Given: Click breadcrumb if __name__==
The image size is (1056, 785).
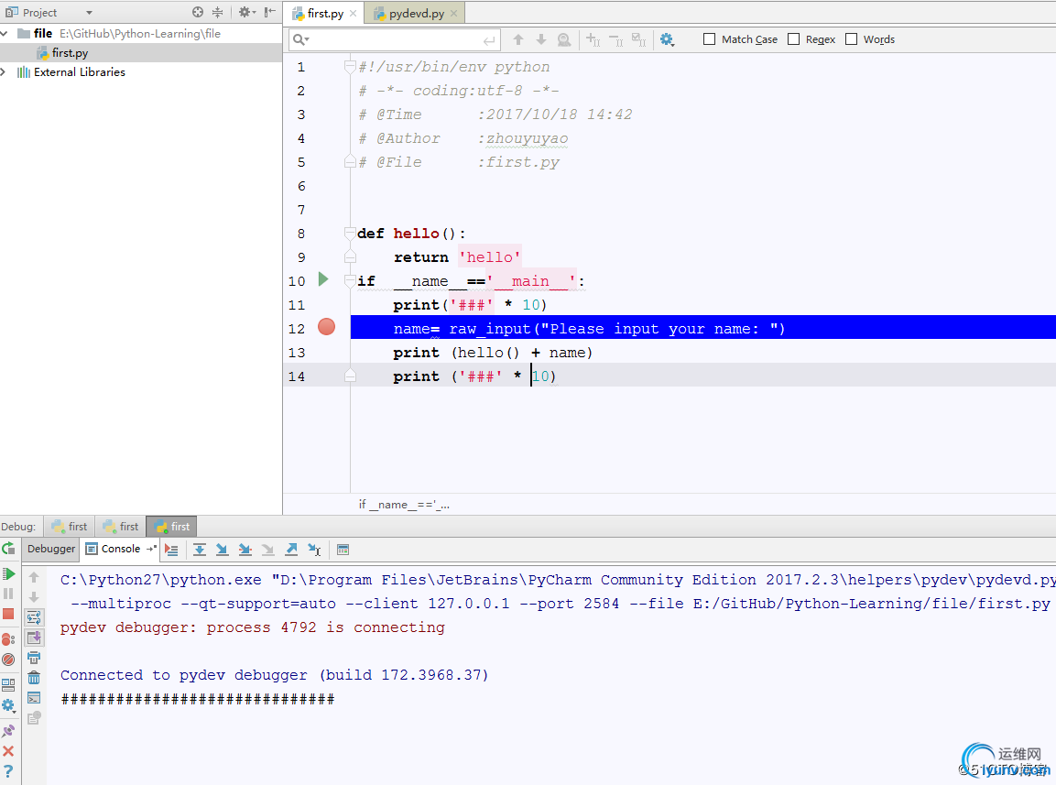Looking at the screenshot, I should pos(403,505).
